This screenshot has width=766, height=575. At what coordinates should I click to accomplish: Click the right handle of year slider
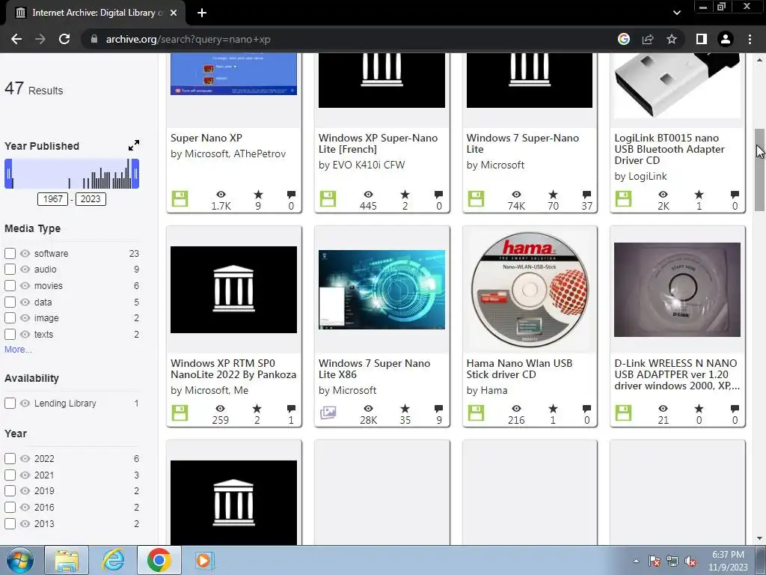tap(135, 174)
